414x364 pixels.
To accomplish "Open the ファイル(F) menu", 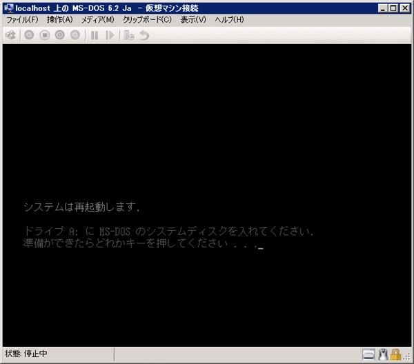I will [22, 19].
